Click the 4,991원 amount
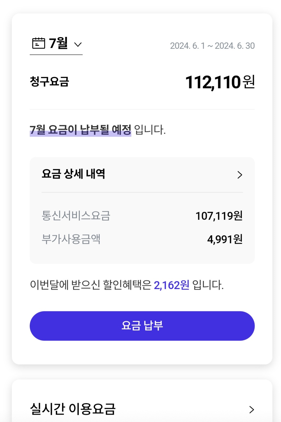 (x=225, y=239)
